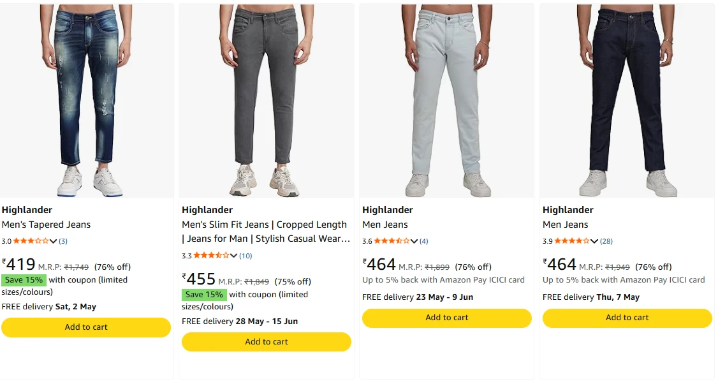Expand the 3.0 star rating dropdown chevron
Screen dimensions: 718x384
(54, 241)
